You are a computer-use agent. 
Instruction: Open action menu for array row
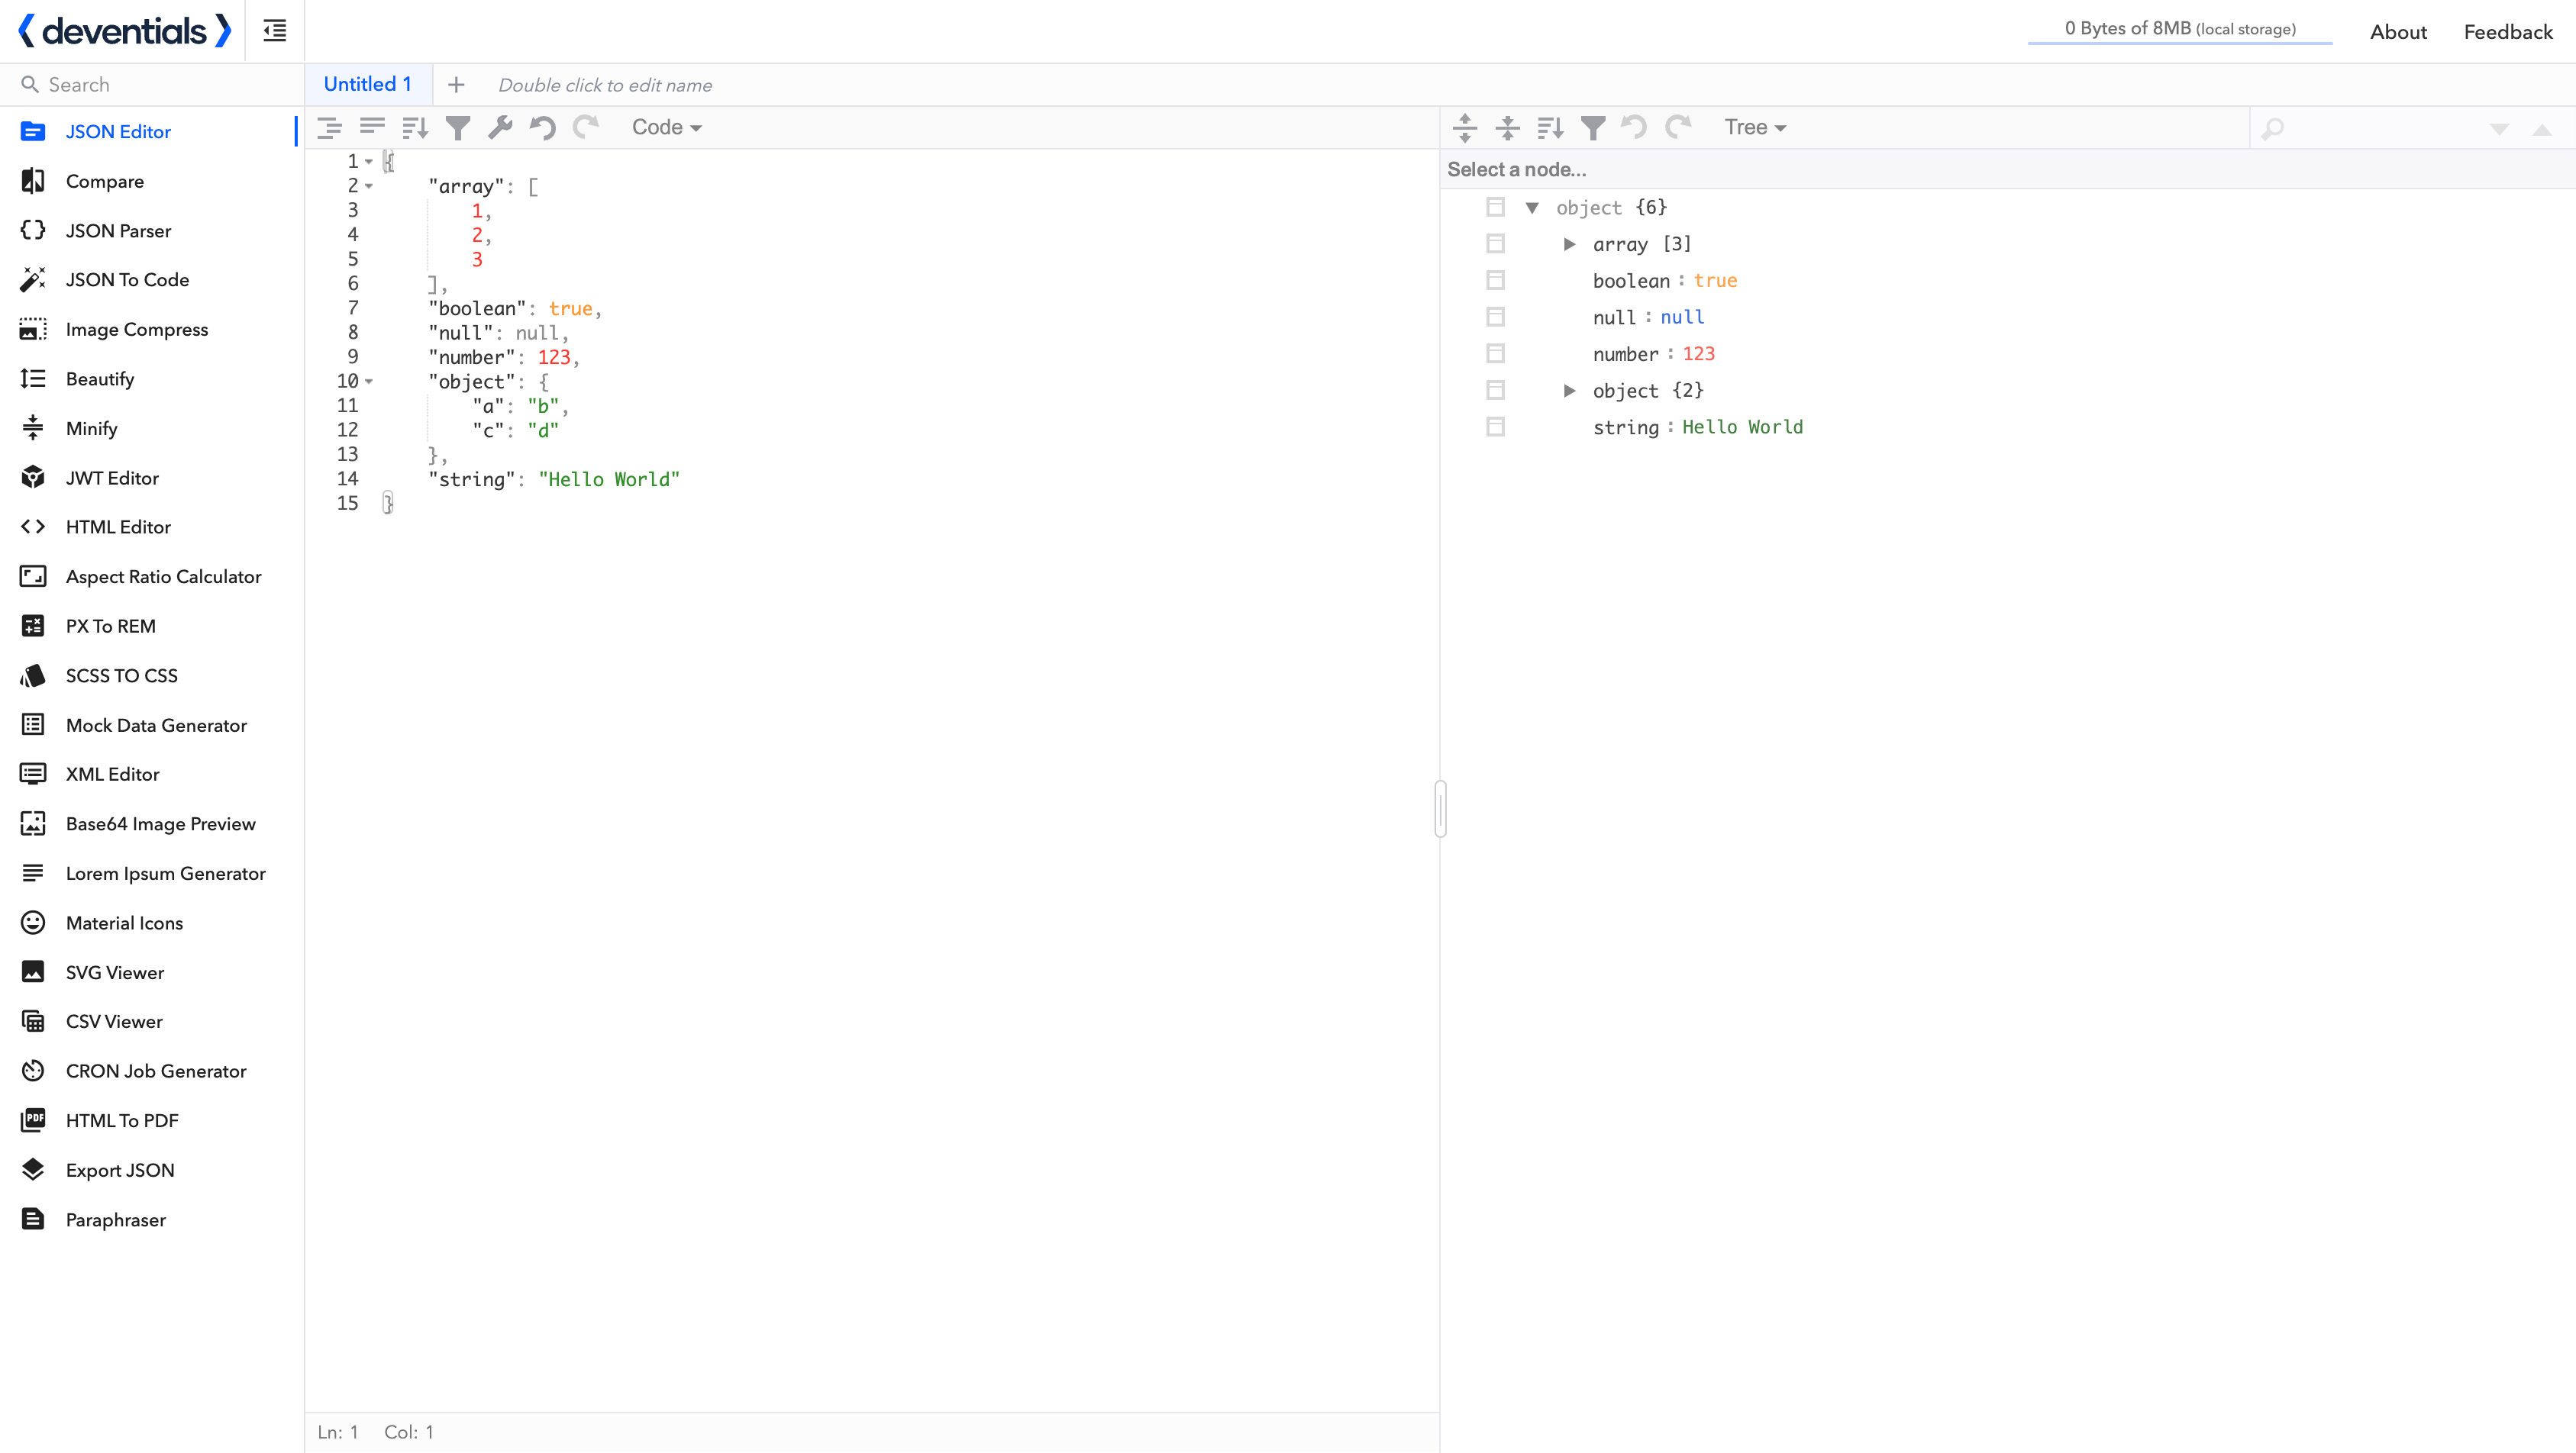(1495, 244)
